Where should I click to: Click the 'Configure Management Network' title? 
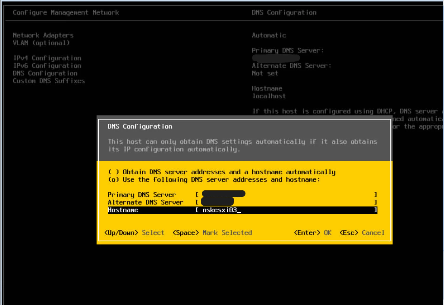pyautogui.click(x=66, y=13)
